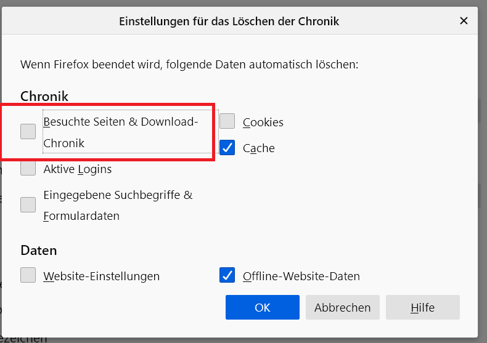
Task: Click the dialog title 'Einstellungen für das Löschen der Chronik'
Action: point(229,22)
